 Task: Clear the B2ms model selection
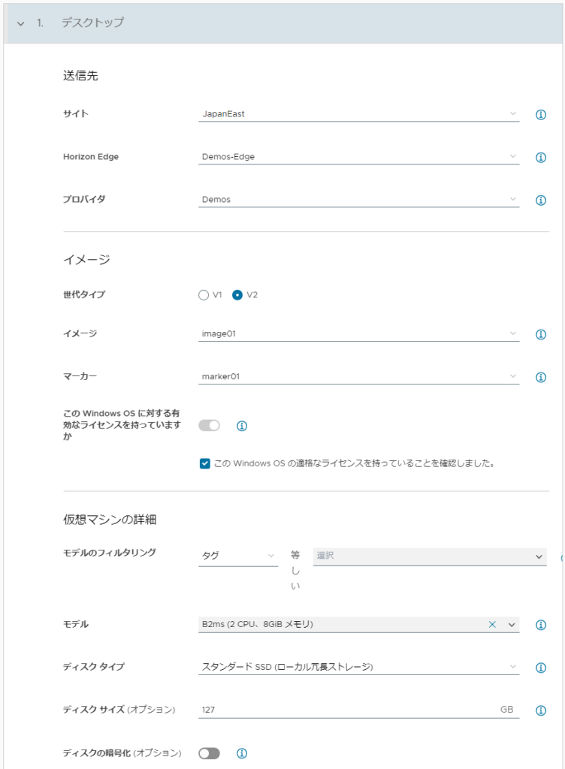pos(492,624)
